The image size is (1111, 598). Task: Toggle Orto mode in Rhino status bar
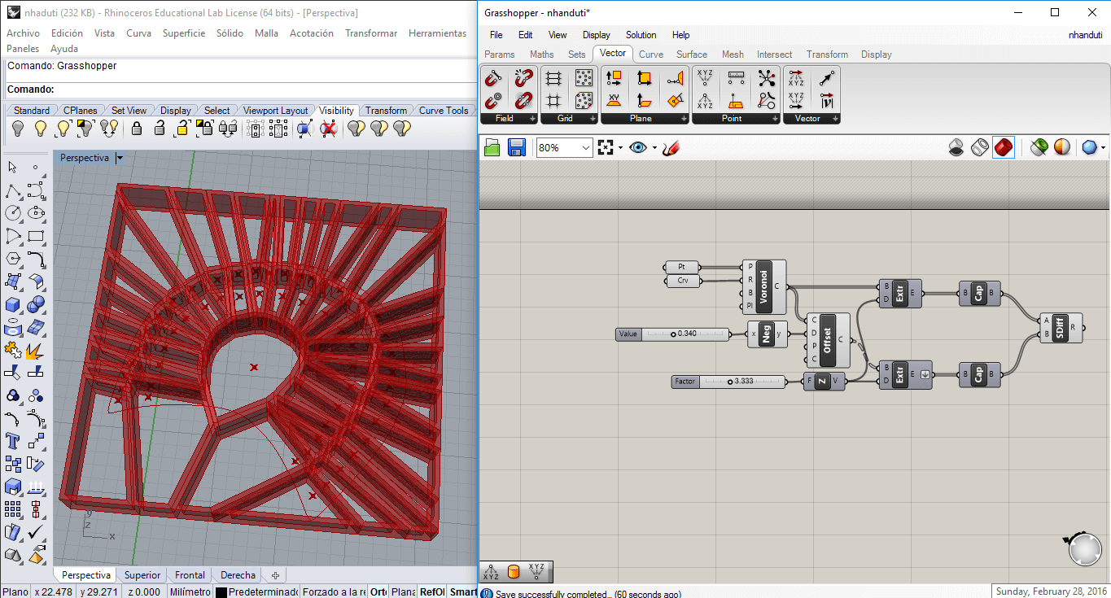378,592
